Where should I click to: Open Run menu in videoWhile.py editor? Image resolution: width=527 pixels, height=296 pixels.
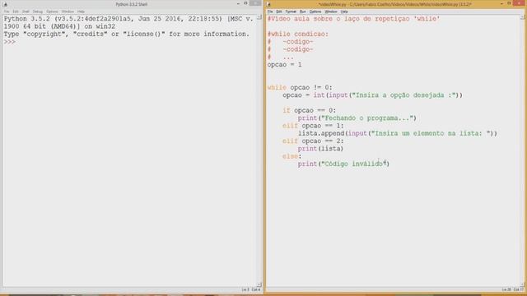(x=302, y=12)
